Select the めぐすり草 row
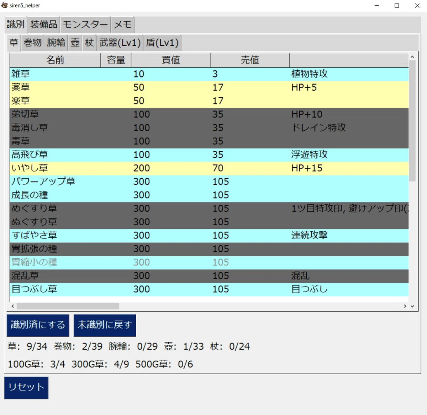This screenshot has height=415, width=427. coord(209,209)
